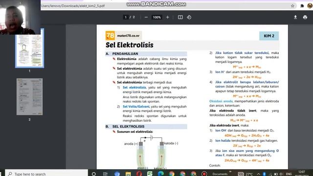
Task: Click the materi78.co.nr text in PDF
Action: pyautogui.click(x=128, y=36)
